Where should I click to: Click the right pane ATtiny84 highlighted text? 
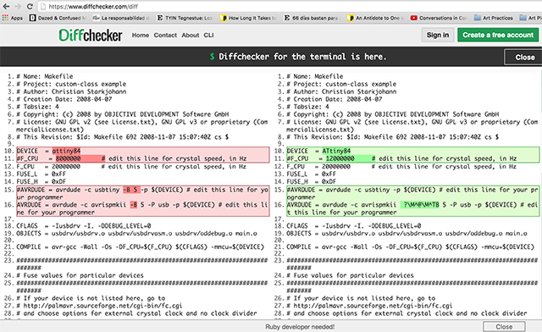point(336,151)
